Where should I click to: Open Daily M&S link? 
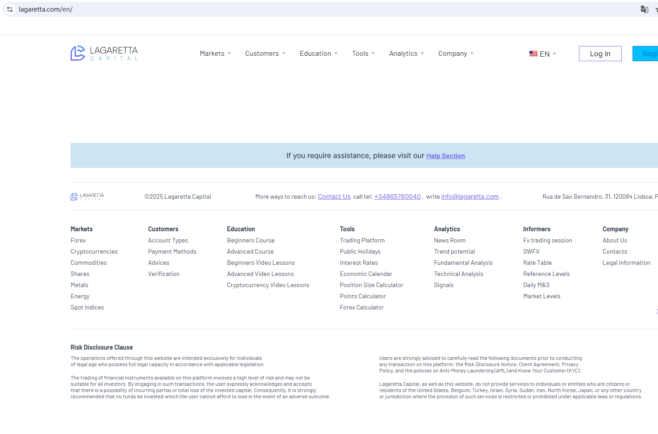click(x=536, y=285)
